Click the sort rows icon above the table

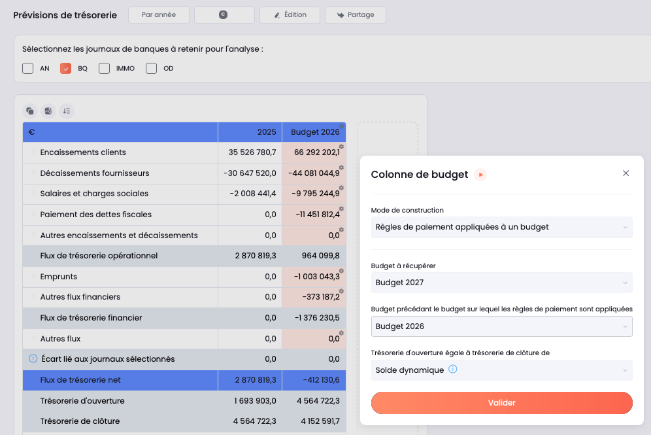pos(67,111)
